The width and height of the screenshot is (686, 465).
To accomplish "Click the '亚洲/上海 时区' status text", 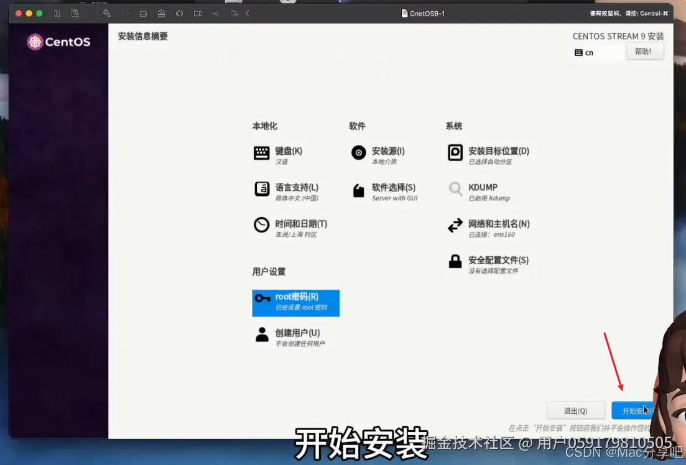I will 296,234.
